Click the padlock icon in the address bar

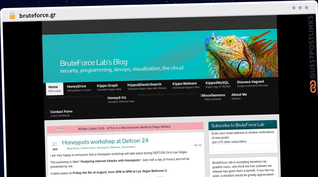[12, 15]
